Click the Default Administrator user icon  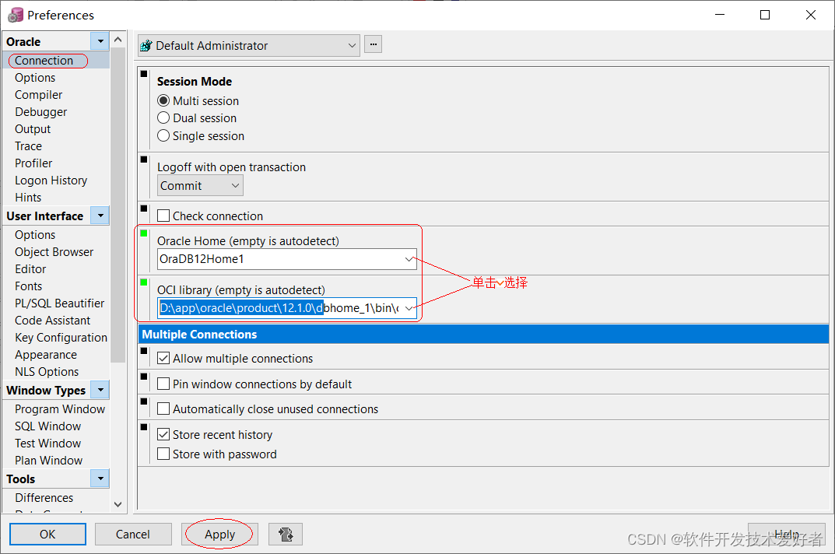[146, 46]
